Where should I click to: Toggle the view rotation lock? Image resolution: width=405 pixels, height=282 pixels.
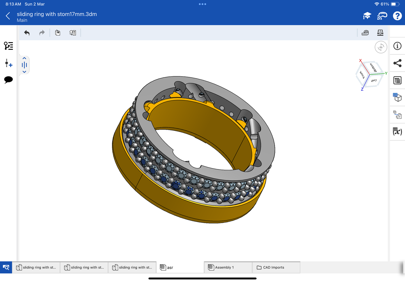pyautogui.click(x=381, y=47)
